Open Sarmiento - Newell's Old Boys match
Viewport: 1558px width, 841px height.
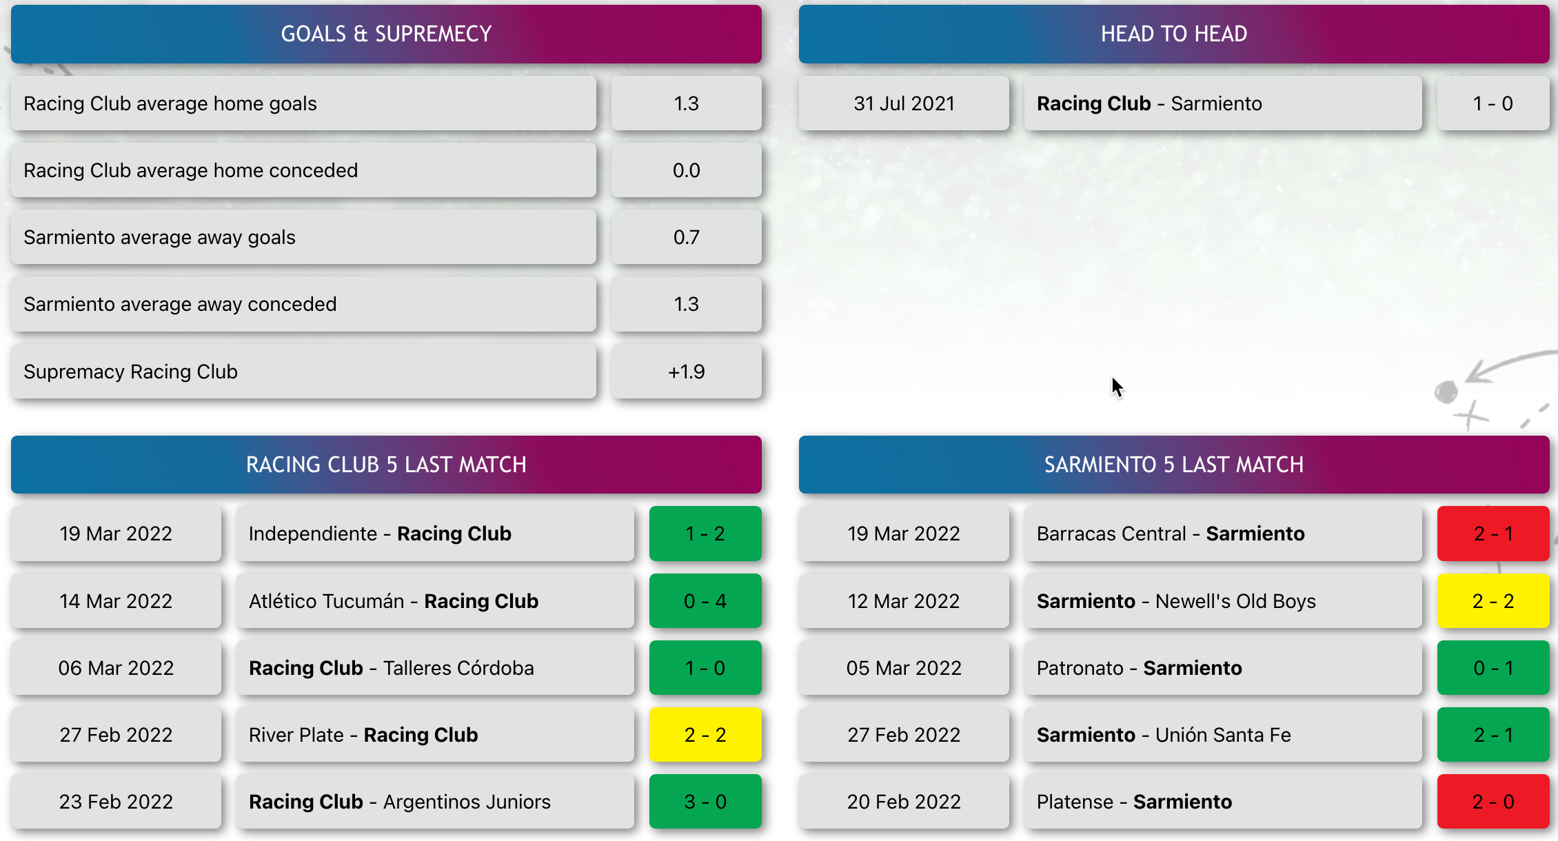click(x=1223, y=601)
